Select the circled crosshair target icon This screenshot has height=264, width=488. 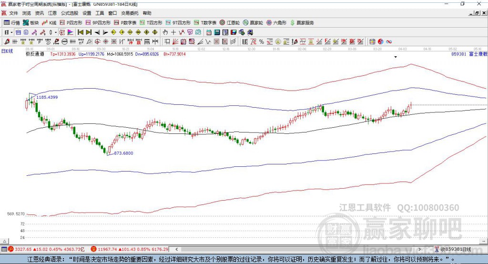[97, 42]
